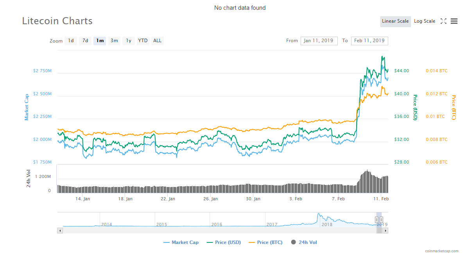Select 1y zoom range

click(129, 41)
